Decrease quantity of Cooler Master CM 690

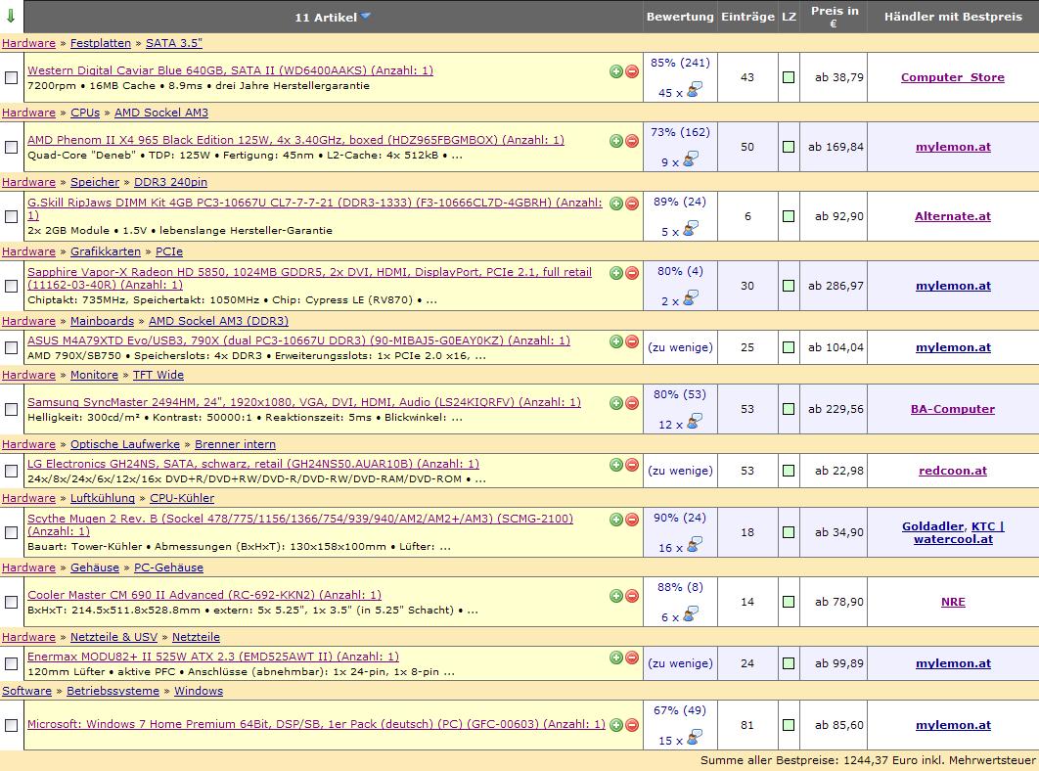(632, 596)
